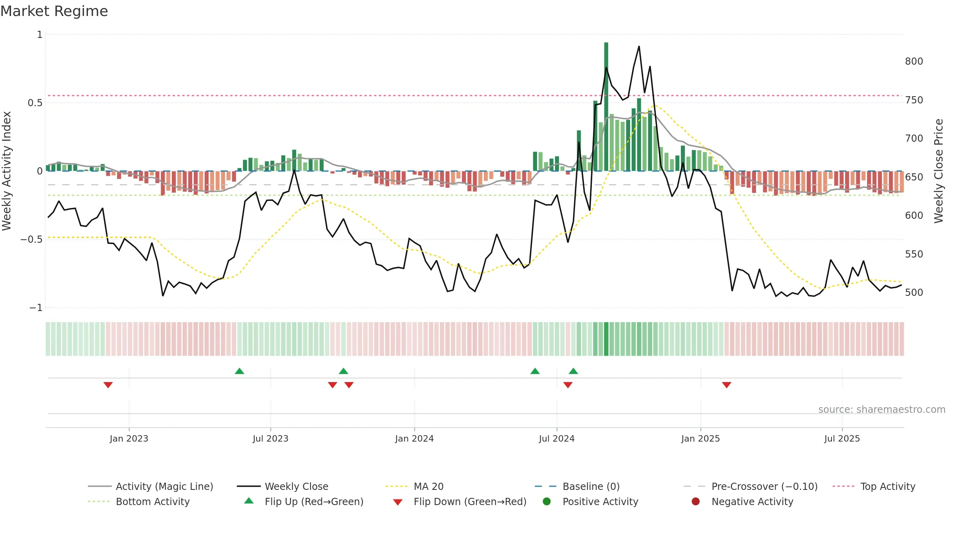Click the 550 price axis tick label
Viewport: 959px width, 539px height.
pos(914,254)
